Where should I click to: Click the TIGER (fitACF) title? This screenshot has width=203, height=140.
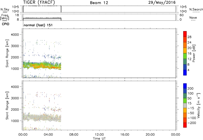[x=39, y=2]
